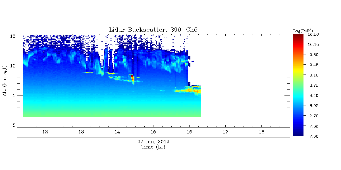Click the altitude tick label 5
Viewport: 341px width, 170px height.
point(14,95)
